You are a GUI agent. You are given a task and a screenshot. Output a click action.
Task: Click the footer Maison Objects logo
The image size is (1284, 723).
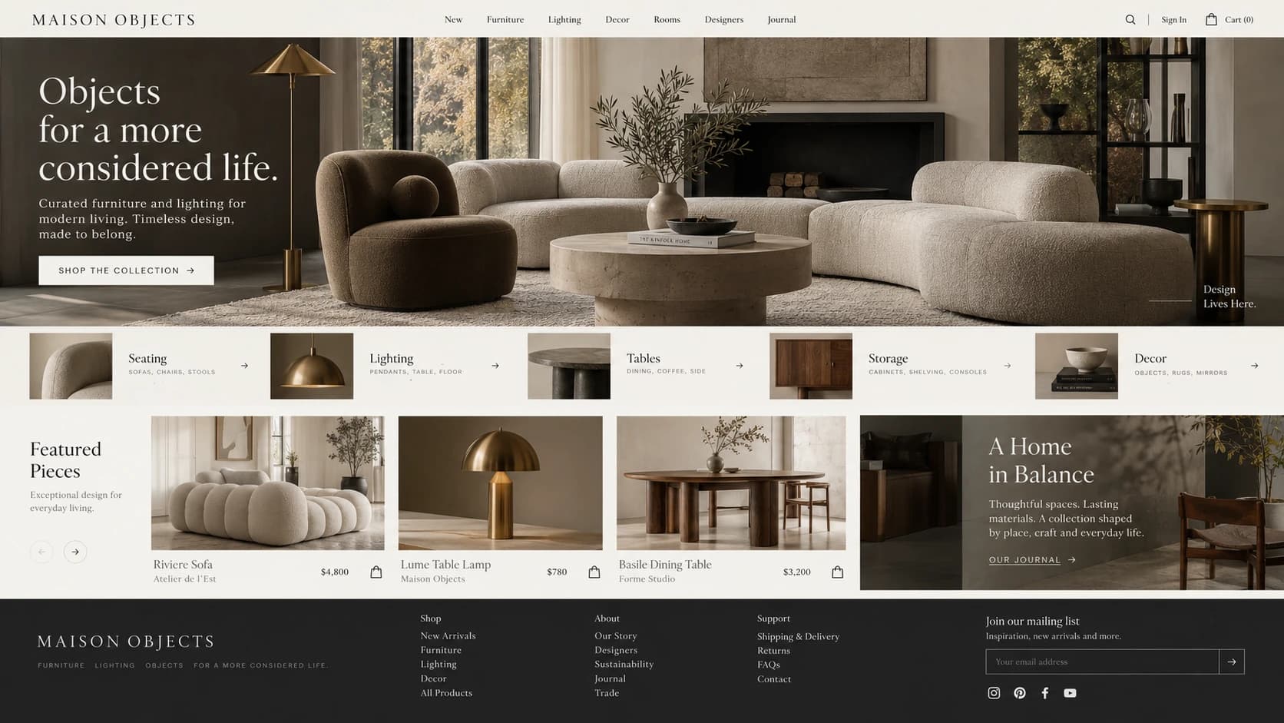click(126, 642)
